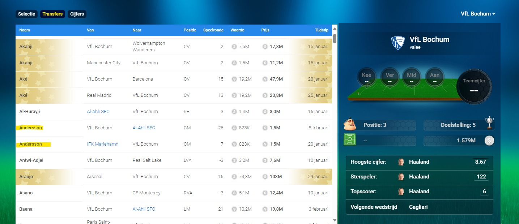Viewport: 519px width, 224px height.
Task: Click the Hoogste cijfer value 8.67
Action: click(480, 162)
